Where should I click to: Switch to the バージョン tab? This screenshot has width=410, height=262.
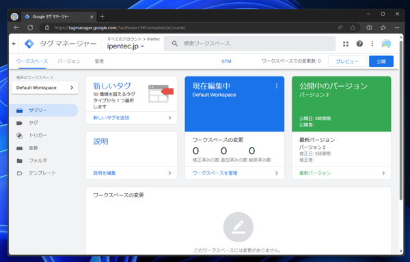[69, 61]
